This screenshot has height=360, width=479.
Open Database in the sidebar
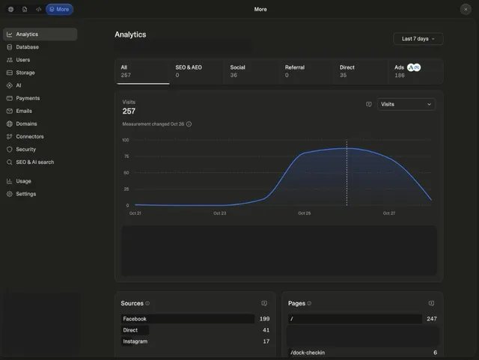pyautogui.click(x=40, y=47)
